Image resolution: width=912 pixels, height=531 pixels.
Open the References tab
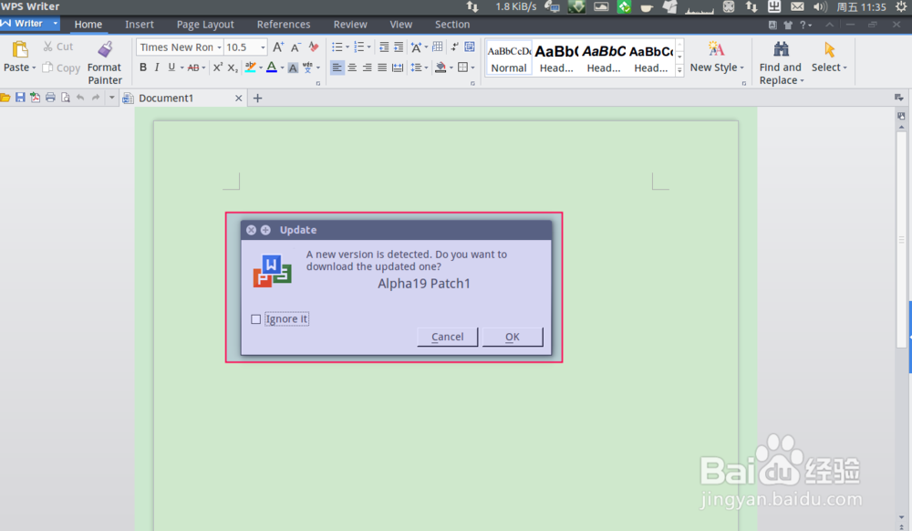(284, 25)
